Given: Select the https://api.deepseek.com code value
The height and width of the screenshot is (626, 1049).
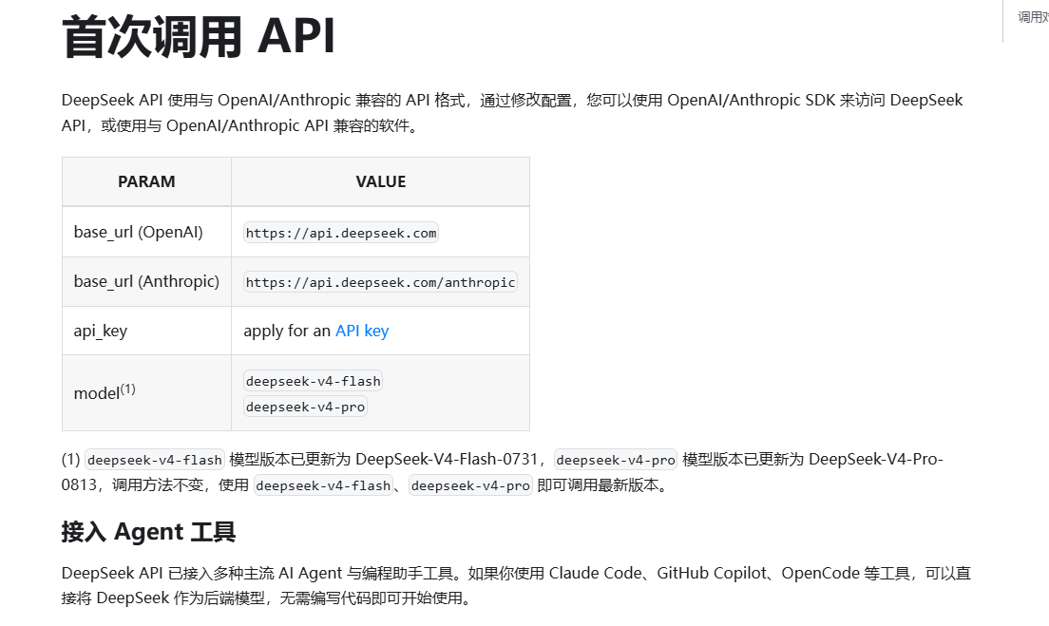Looking at the screenshot, I should [340, 233].
